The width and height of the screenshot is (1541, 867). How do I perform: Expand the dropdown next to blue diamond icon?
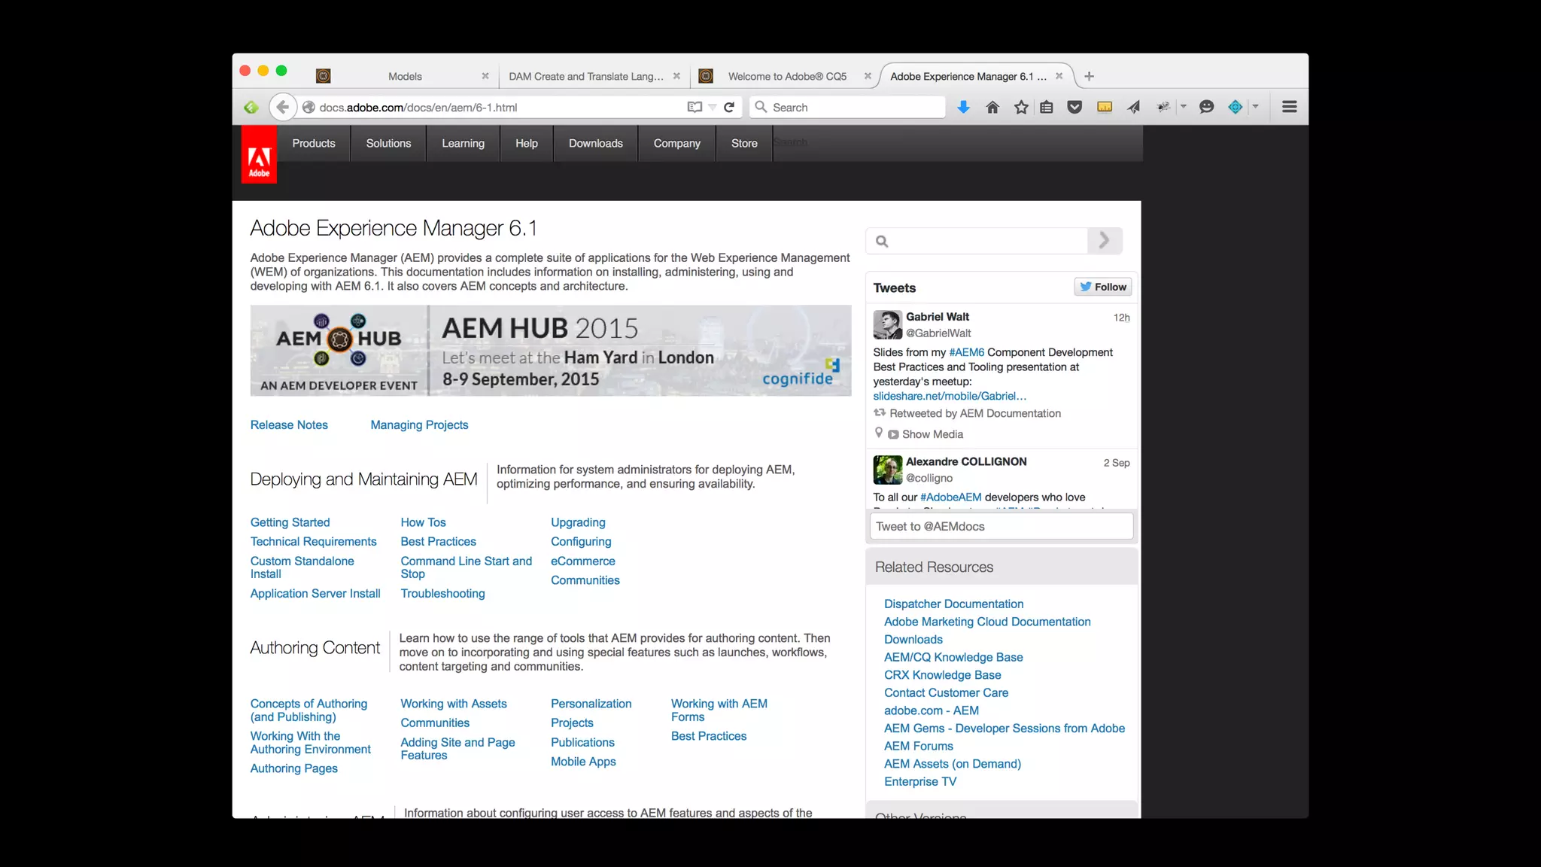(1255, 107)
